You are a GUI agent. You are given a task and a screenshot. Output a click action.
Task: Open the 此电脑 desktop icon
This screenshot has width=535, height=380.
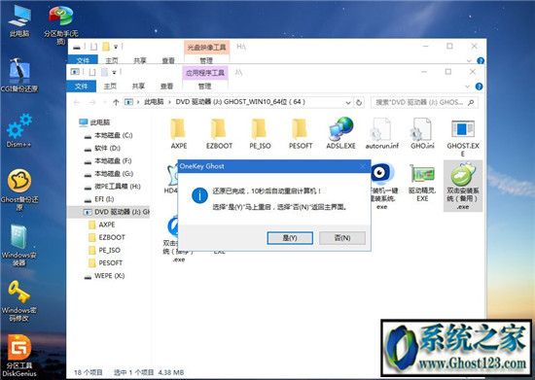[19, 20]
